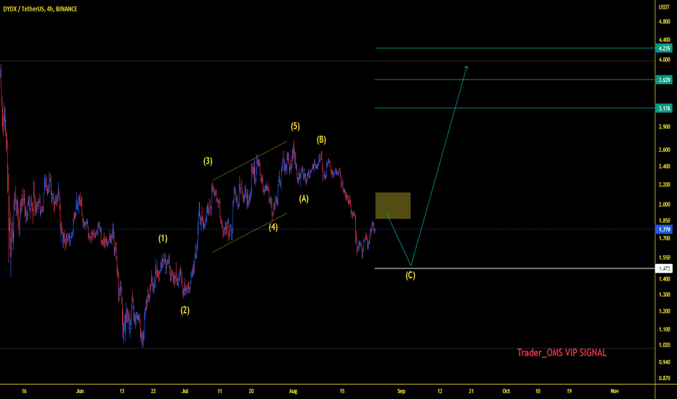Select the wave label (3)

click(208, 161)
